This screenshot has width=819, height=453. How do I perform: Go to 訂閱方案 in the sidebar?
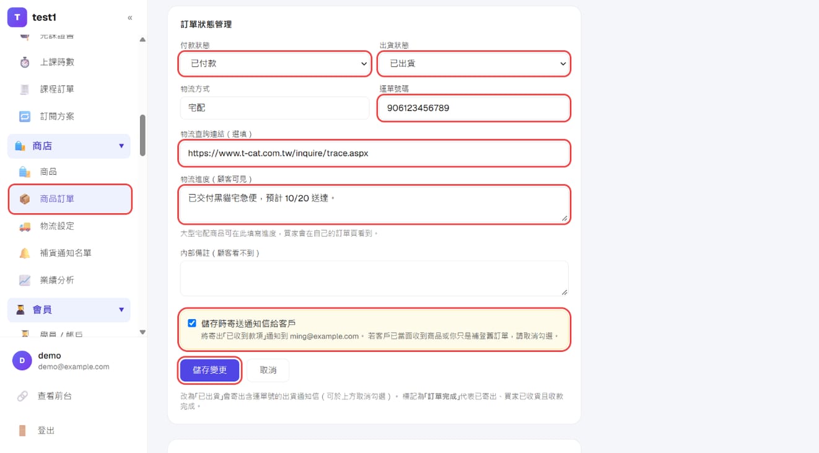coord(57,117)
